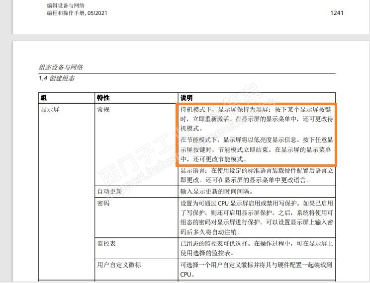Click description starting '可选择一个用户自定义徽标'
This screenshot has width=370, height=283.
point(256,270)
